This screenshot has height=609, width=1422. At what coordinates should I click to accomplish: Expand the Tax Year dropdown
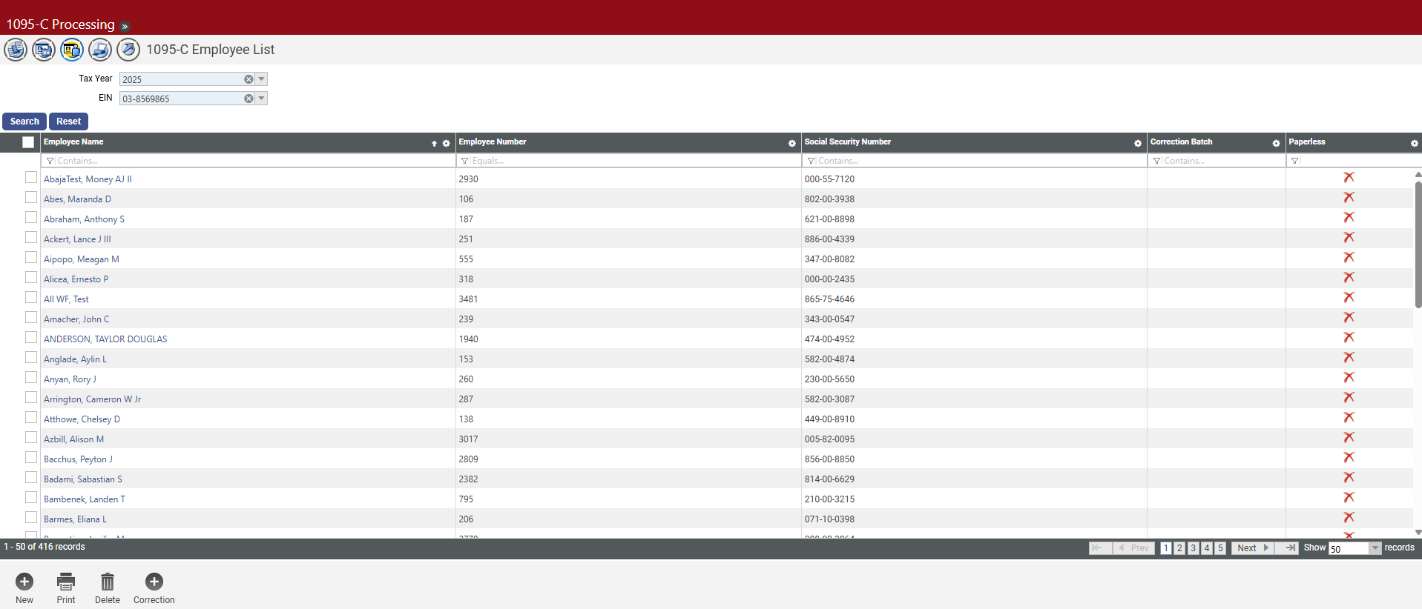point(262,79)
